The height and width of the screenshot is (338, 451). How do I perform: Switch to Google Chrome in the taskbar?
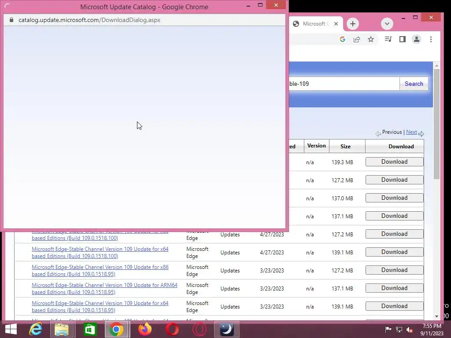coord(116,329)
